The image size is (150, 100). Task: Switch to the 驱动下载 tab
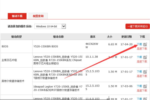[17, 16]
